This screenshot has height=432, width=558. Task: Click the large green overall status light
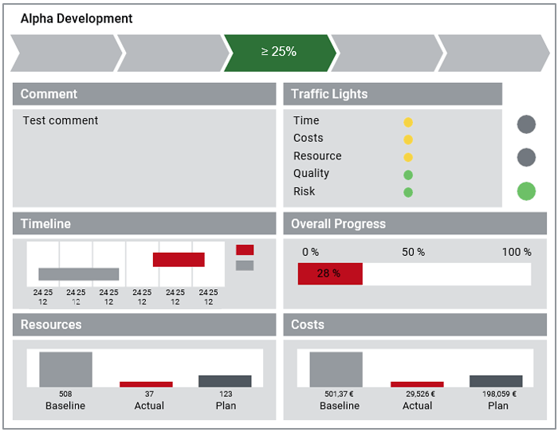526,191
